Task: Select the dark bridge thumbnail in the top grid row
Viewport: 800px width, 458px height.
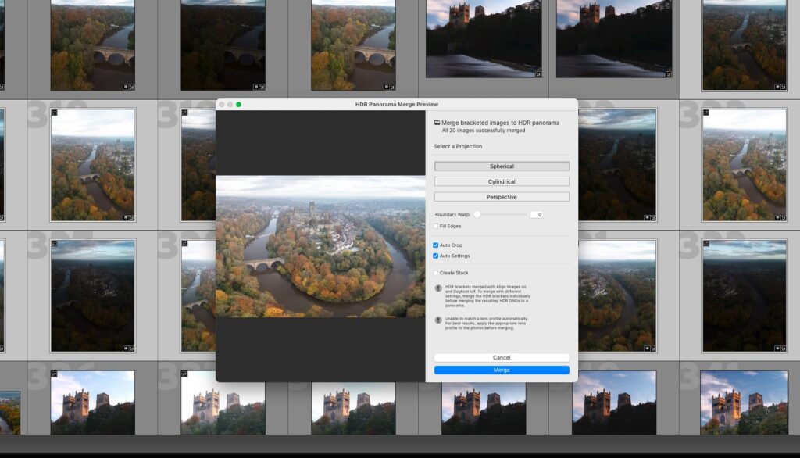Action: coord(223,45)
